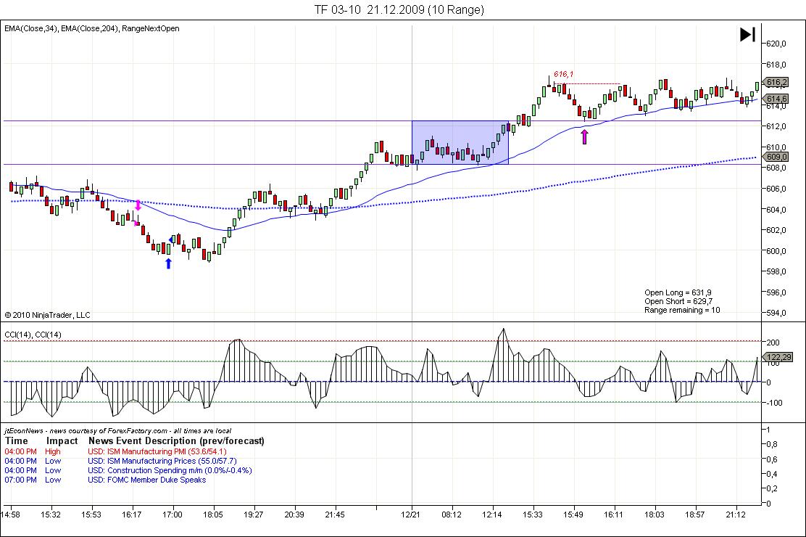Screen dimensions: 806x537
Task: Click the 18:57 time axis label
Action: pos(695,515)
